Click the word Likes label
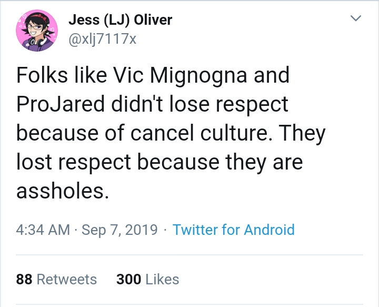This screenshot has height=307, width=379. tap(163, 279)
